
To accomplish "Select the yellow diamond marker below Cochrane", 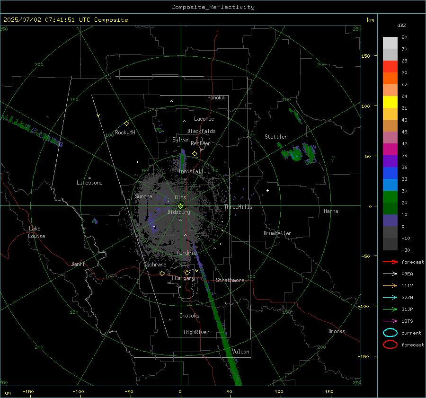I will pos(162,273).
